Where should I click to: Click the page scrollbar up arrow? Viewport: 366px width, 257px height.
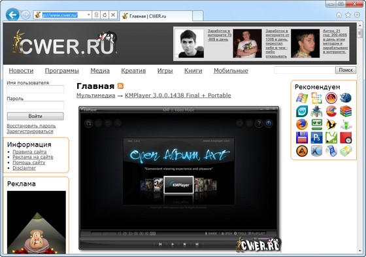tap(359, 26)
